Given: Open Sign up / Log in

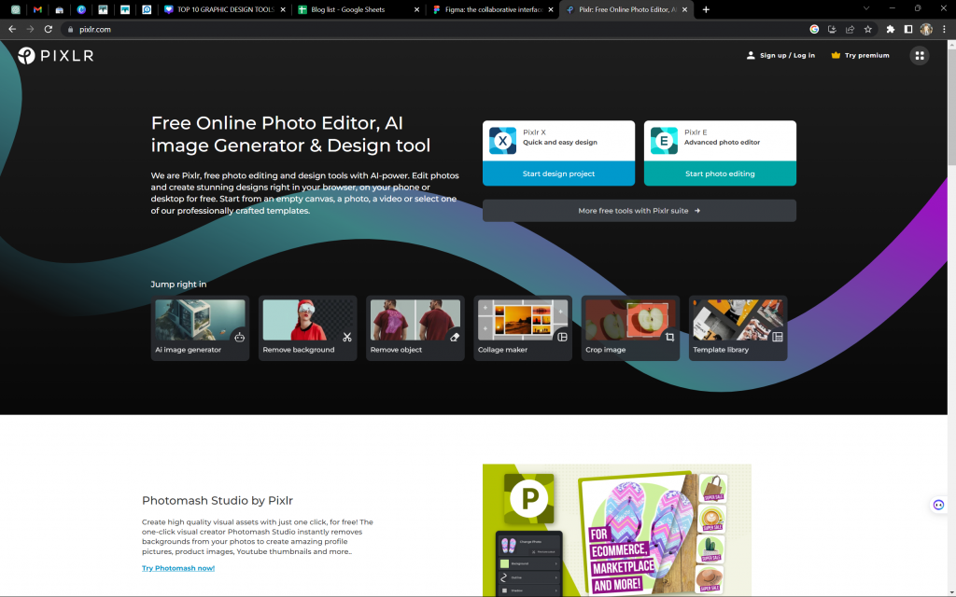Looking at the screenshot, I should coord(780,56).
